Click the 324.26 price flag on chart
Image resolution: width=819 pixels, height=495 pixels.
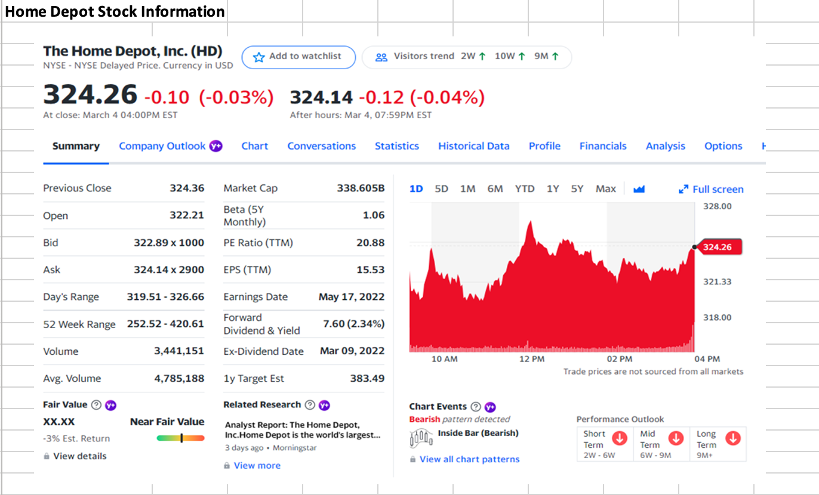720,247
